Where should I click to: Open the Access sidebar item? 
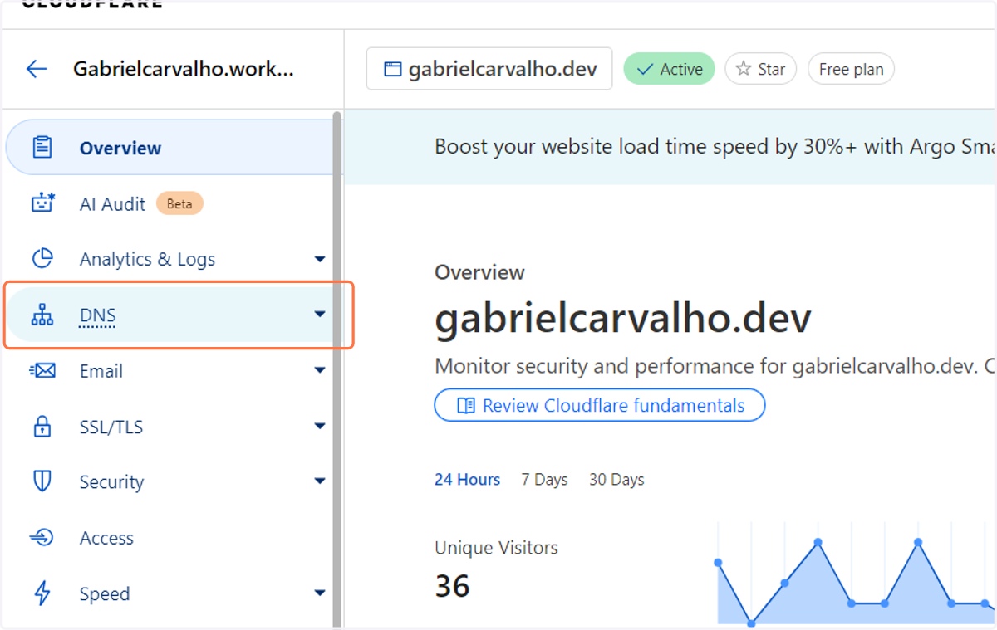(x=169, y=538)
